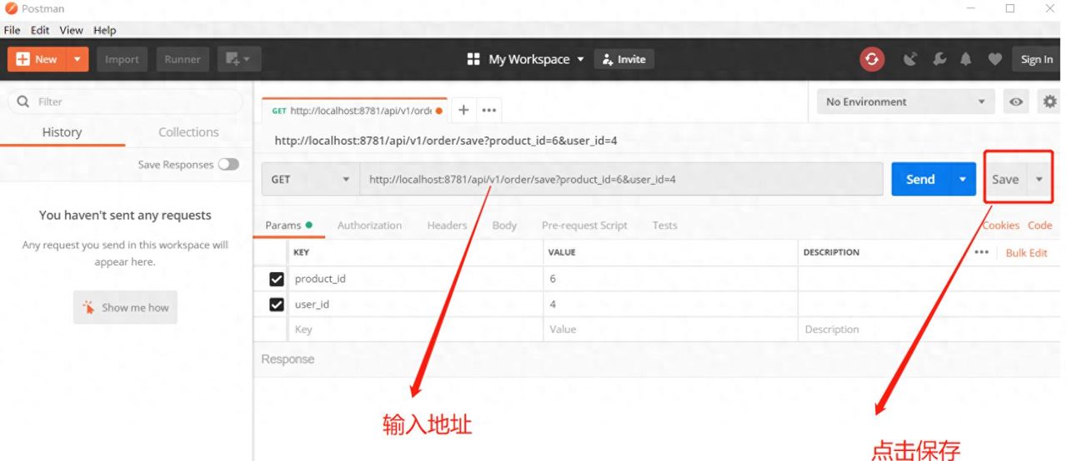The width and height of the screenshot is (1067, 461).
Task: Select the GET localhost request tab
Action: 354,111
